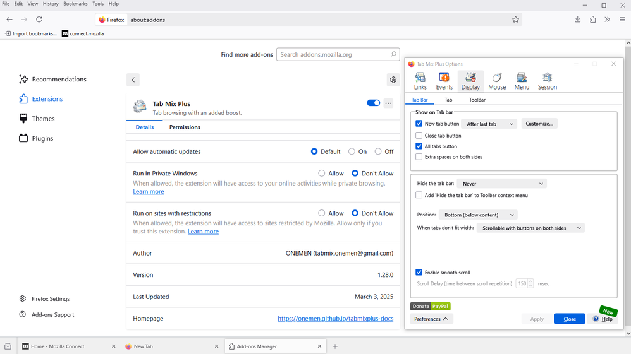The image size is (631, 354).
Task: Open Learn more about private windows
Action: [149, 192]
